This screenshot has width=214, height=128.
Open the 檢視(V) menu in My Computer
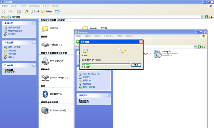(23, 6)
